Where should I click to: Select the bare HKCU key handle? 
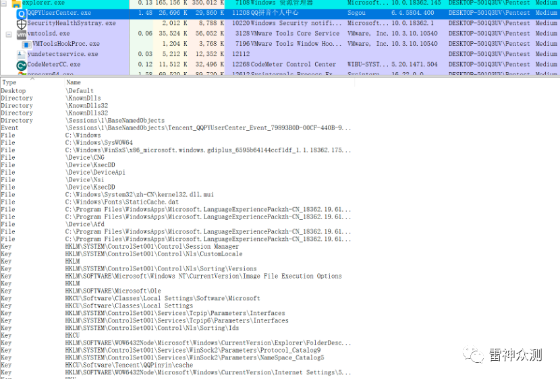tap(72, 335)
